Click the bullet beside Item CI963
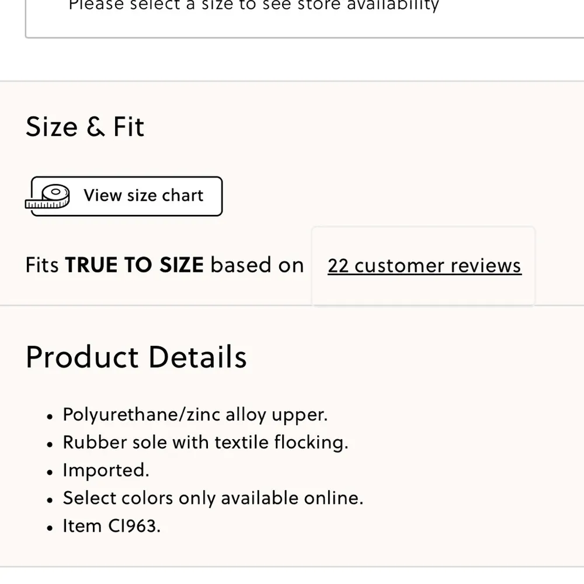Screen dimensions: 584x584 (x=49, y=527)
